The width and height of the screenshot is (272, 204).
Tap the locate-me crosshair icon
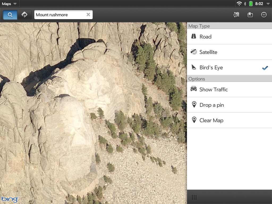[264, 15]
